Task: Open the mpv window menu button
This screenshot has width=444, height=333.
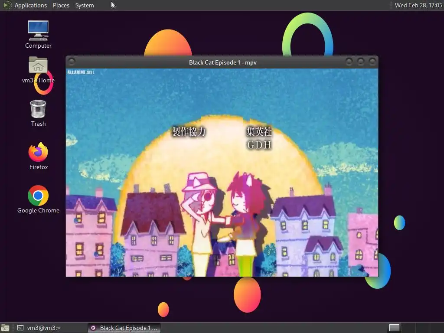Action: (72, 61)
